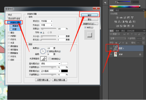
Task: Click the 确定 OK button
Action: click(90, 15)
